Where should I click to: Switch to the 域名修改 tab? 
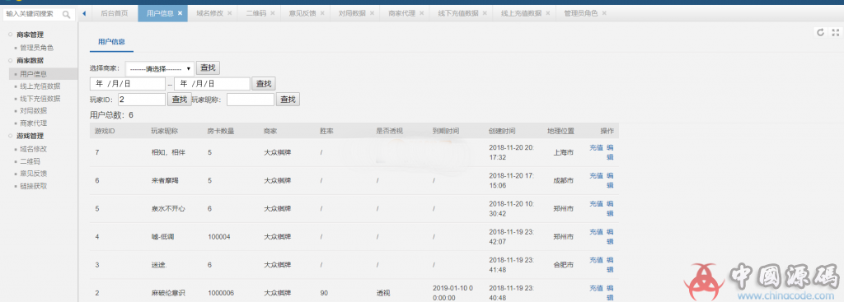[x=209, y=13]
